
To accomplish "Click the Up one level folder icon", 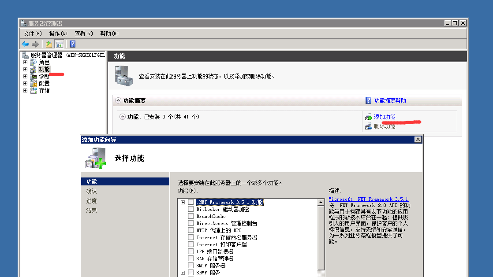I will point(49,44).
